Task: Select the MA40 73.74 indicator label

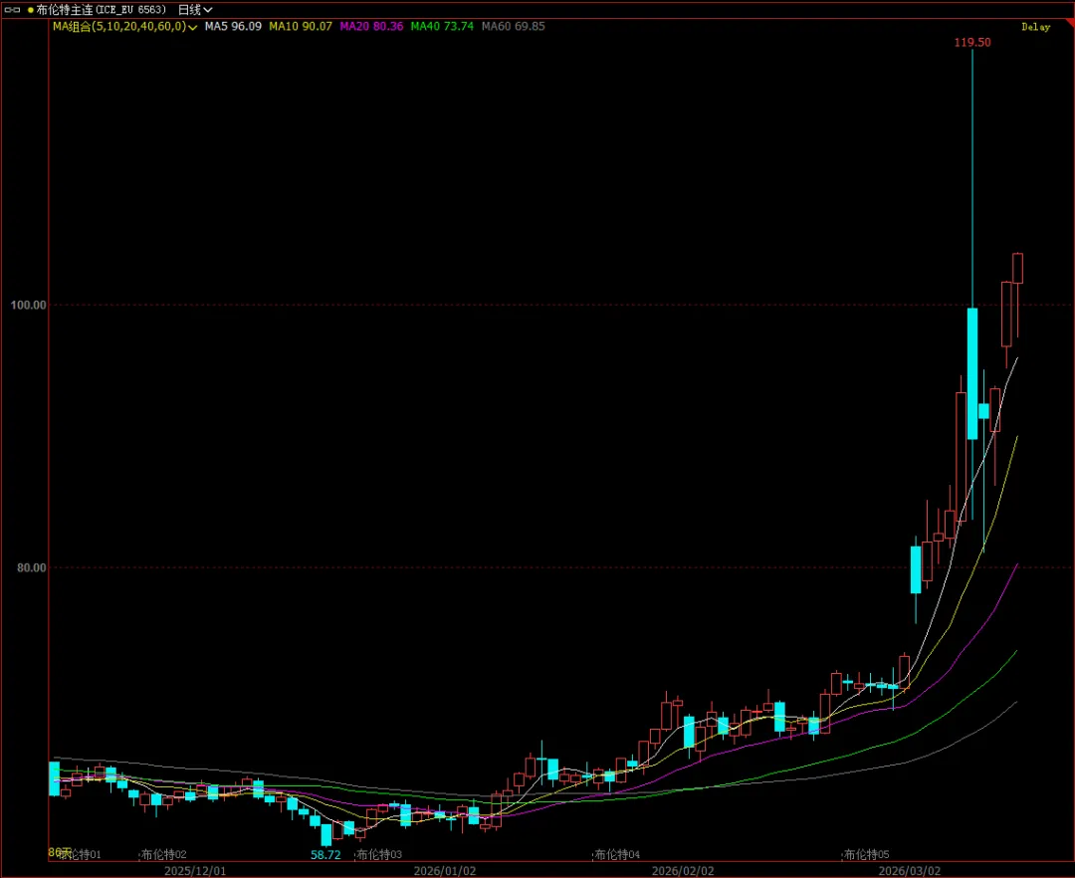Action: [442, 26]
